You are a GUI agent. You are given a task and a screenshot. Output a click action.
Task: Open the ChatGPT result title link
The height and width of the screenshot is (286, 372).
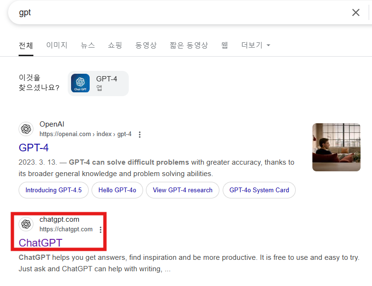(x=41, y=243)
